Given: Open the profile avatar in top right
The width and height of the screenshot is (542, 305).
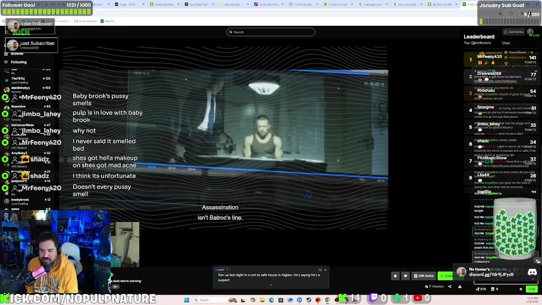Looking at the screenshot, I should click(530, 32).
